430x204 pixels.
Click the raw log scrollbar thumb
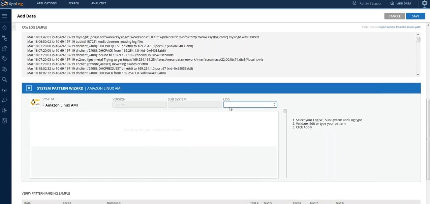click(418, 39)
